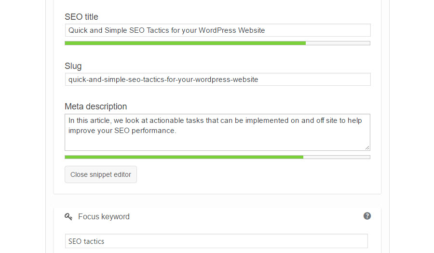Image resolution: width=434 pixels, height=253 pixels.
Task: Click the Slug label
Action: 73,66
